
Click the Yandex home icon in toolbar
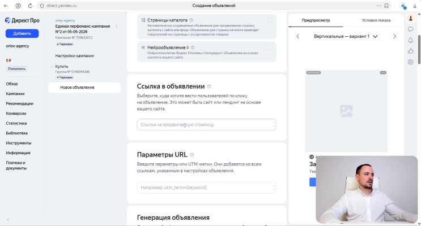(x=18, y=6)
